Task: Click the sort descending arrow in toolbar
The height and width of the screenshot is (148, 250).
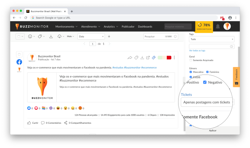Action: 109,36
